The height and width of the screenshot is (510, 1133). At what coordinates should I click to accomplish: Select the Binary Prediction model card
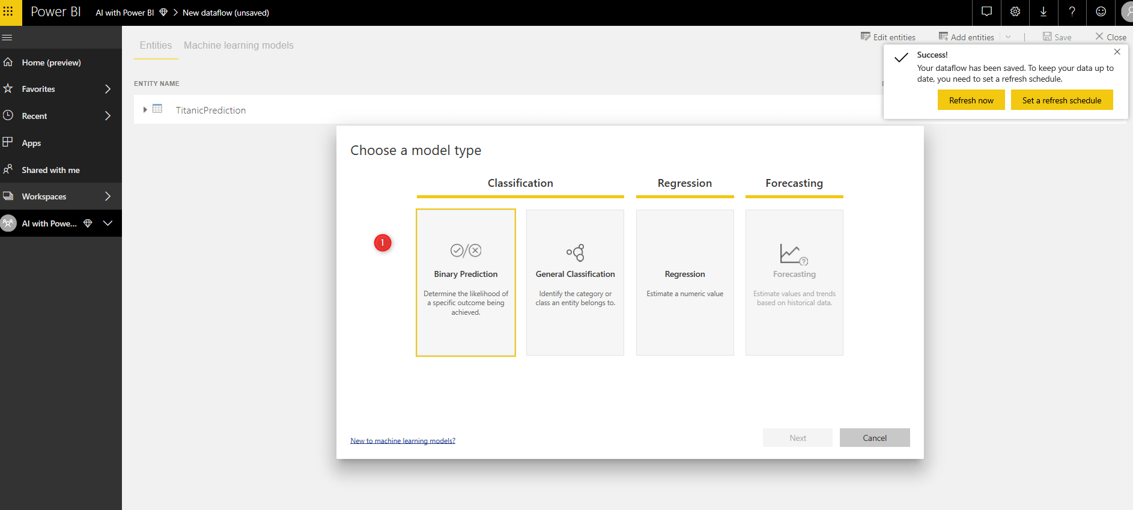466,282
